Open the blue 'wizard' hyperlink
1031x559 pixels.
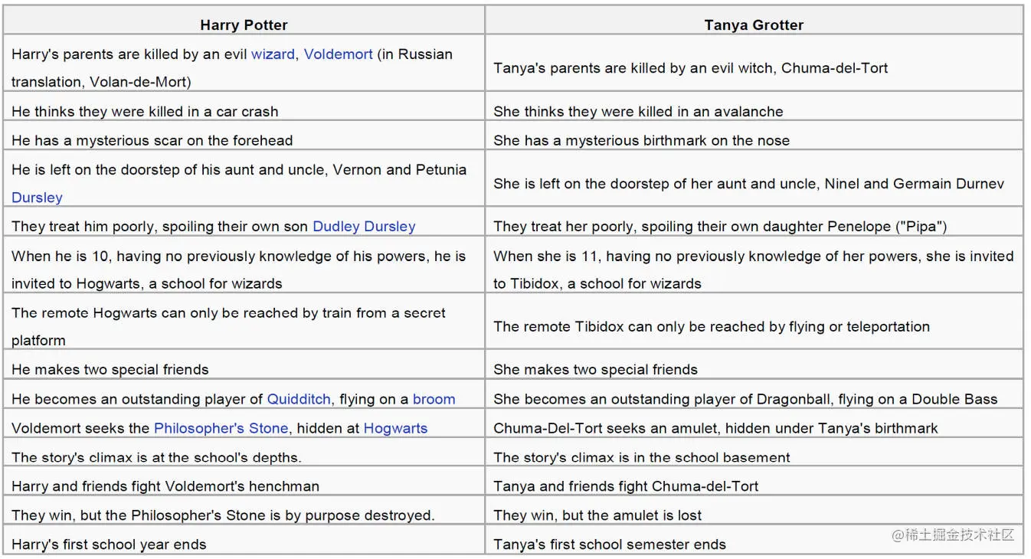click(x=273, y=54)
